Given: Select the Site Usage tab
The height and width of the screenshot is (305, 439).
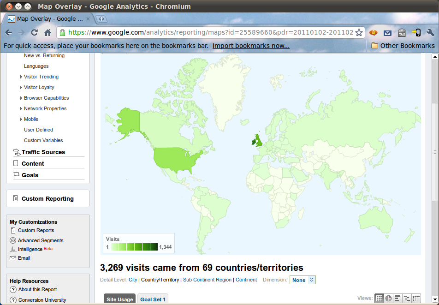Looking at the screenshot, I should (119, 299).
